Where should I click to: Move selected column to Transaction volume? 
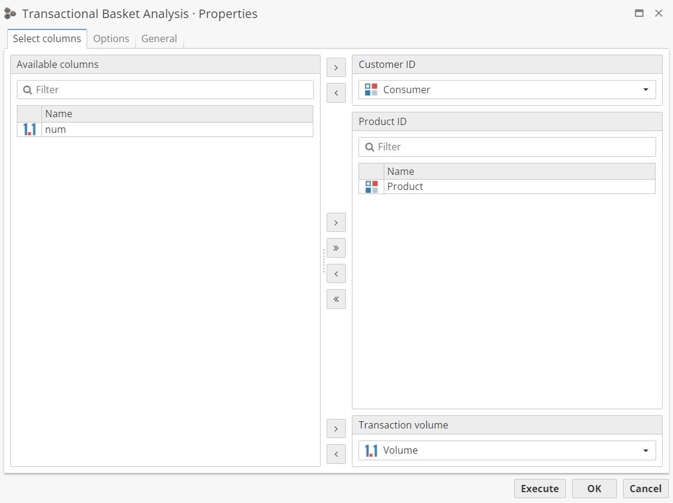point(336,428)
